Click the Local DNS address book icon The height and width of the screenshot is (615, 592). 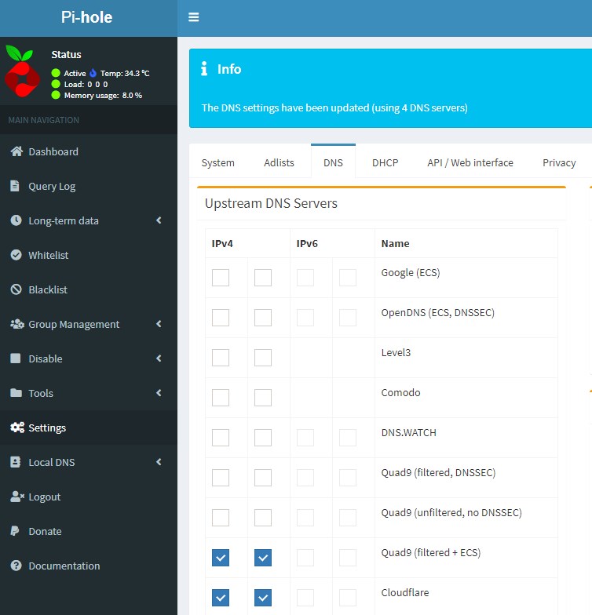click(16, 462)
